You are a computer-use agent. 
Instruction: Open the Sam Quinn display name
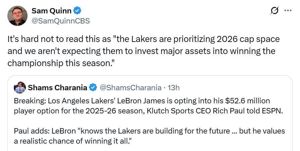tap(51, 11)
